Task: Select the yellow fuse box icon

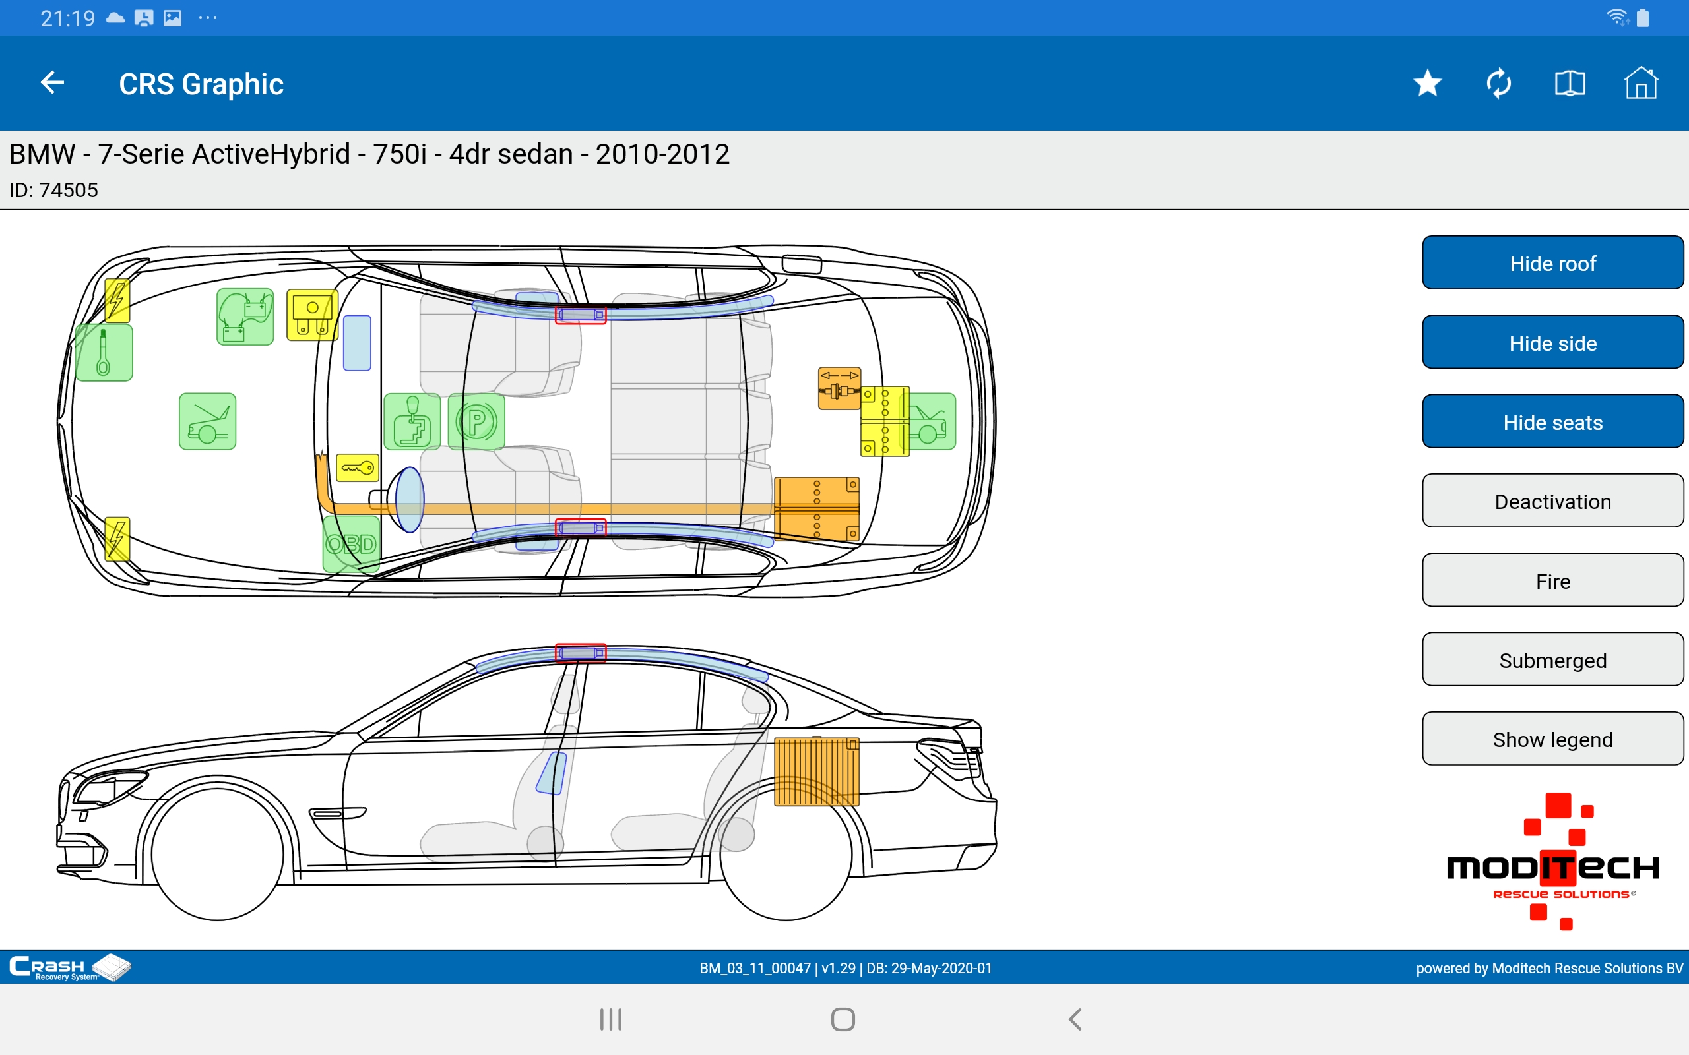Action: (x=312, y=315)
